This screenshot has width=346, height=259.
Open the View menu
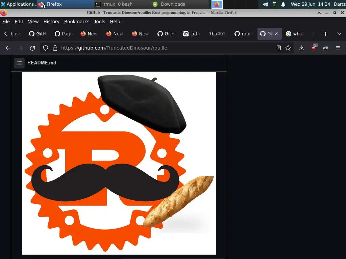[33, 22]
